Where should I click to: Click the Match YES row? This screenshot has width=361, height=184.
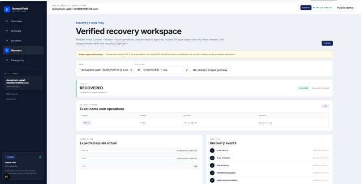[x=139, y=166]
